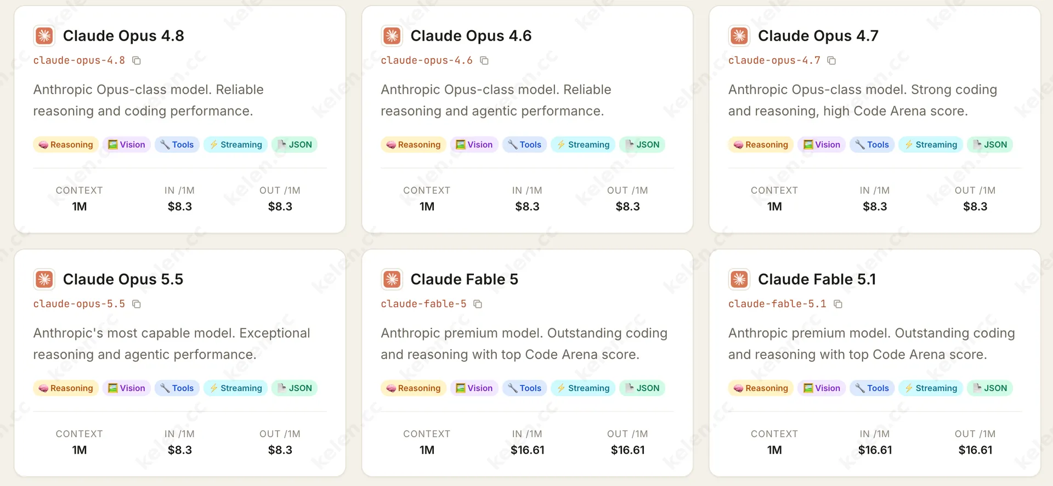
Task: Click the $8.3 output price on Claude Opus 5.5
Action: click(280, 450)
